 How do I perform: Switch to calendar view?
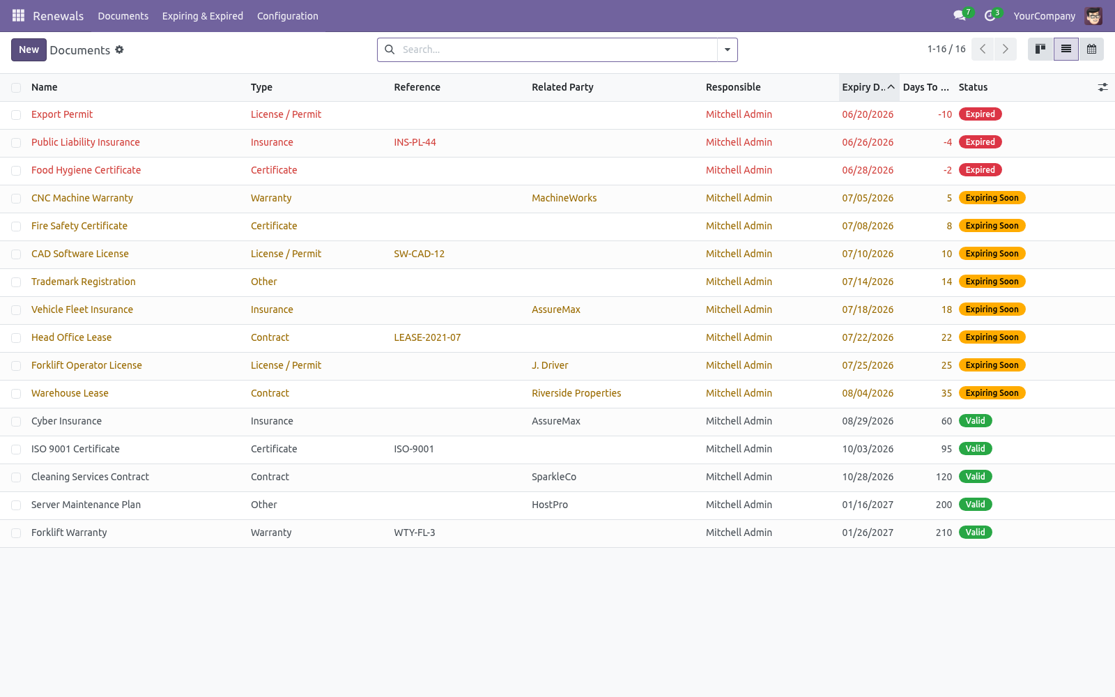pos(1091,49)
